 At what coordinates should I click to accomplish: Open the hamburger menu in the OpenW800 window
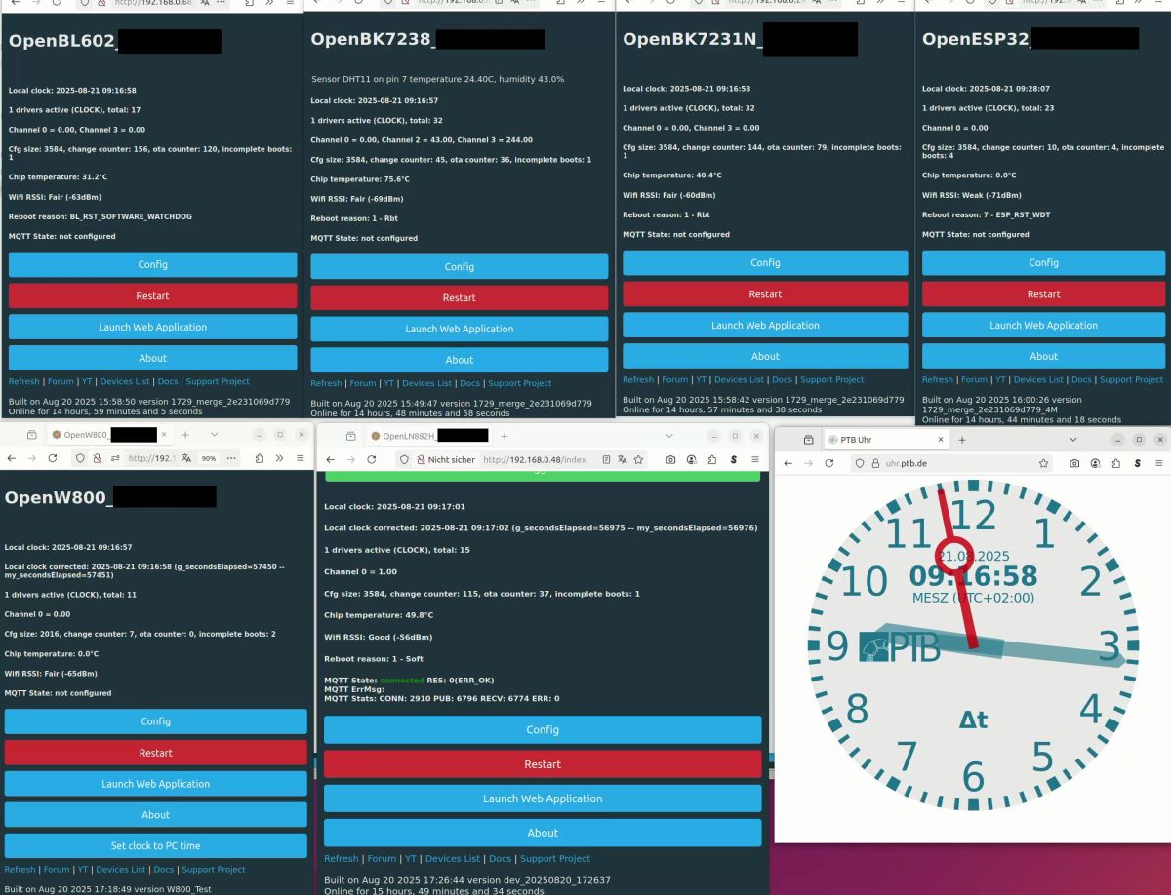(x=301, y=458)
